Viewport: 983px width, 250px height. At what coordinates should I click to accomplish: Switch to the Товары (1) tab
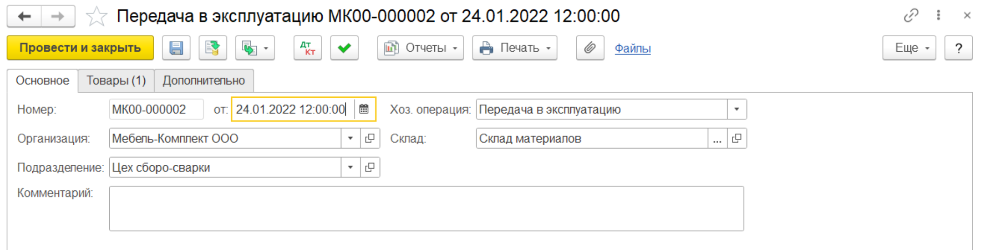[x=116, y=81]
